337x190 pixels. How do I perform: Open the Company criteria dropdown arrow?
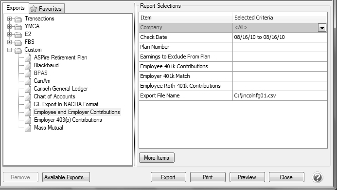click(x=322, y=28)
